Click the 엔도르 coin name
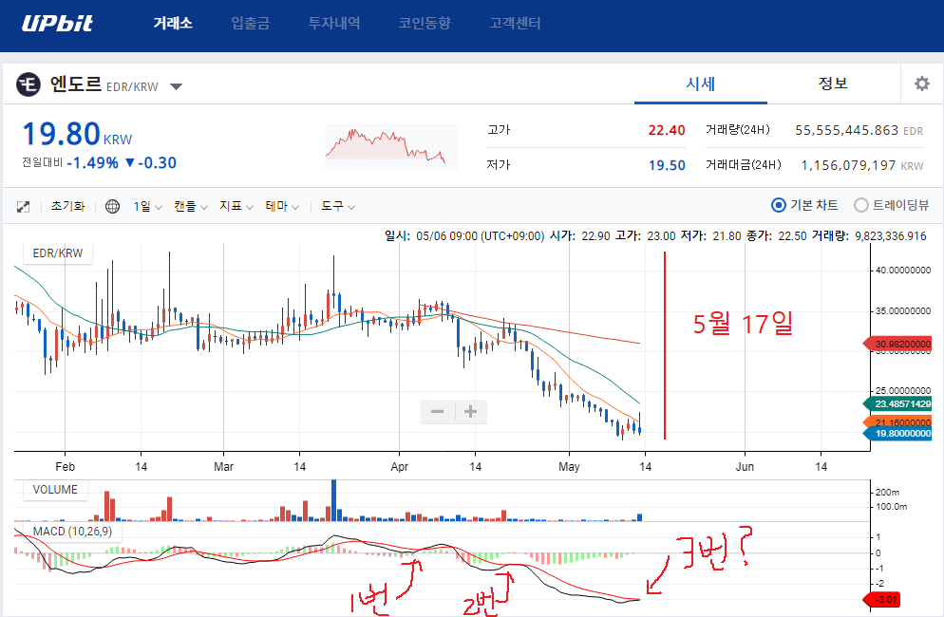Viewport: 944px width, 617px height. coord(76,84)
